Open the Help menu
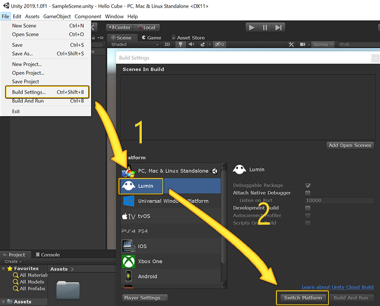This screenshot has width=380, height=306. 133,16
